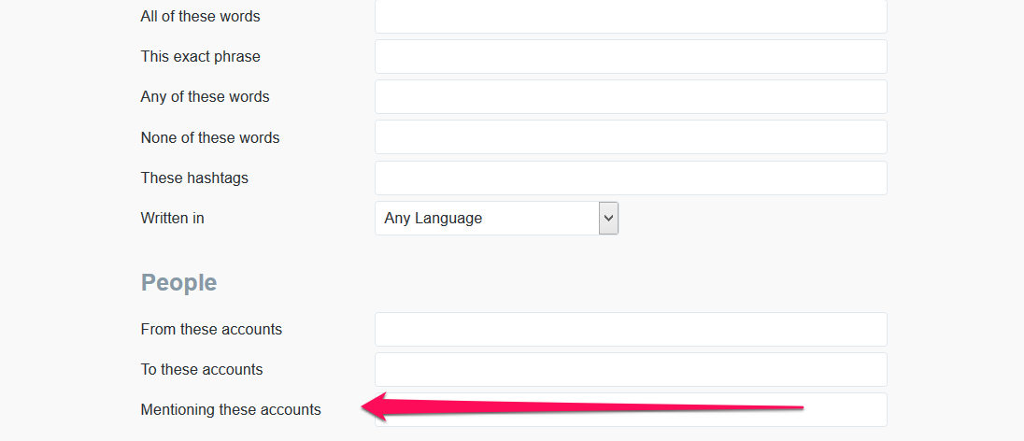Click the 'To these accounts' text box
The image size is (1024, 441).
pyautogui.click(x=631, y=370)
